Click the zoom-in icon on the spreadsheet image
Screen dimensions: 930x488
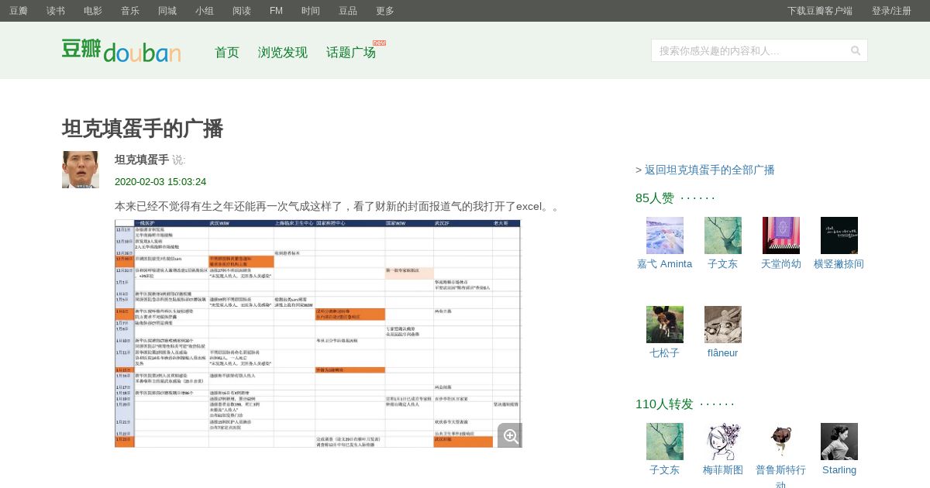point(510,435)
